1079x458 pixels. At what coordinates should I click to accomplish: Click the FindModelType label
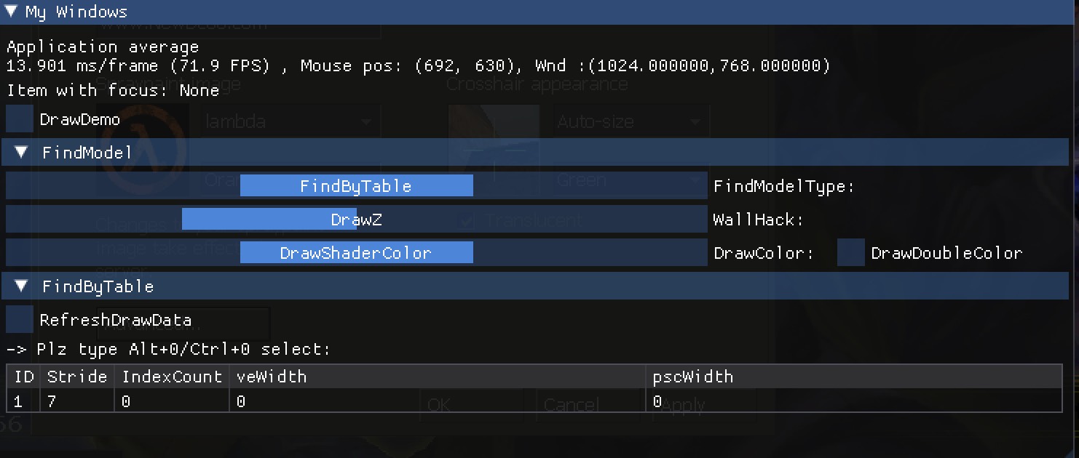(783, 187)
